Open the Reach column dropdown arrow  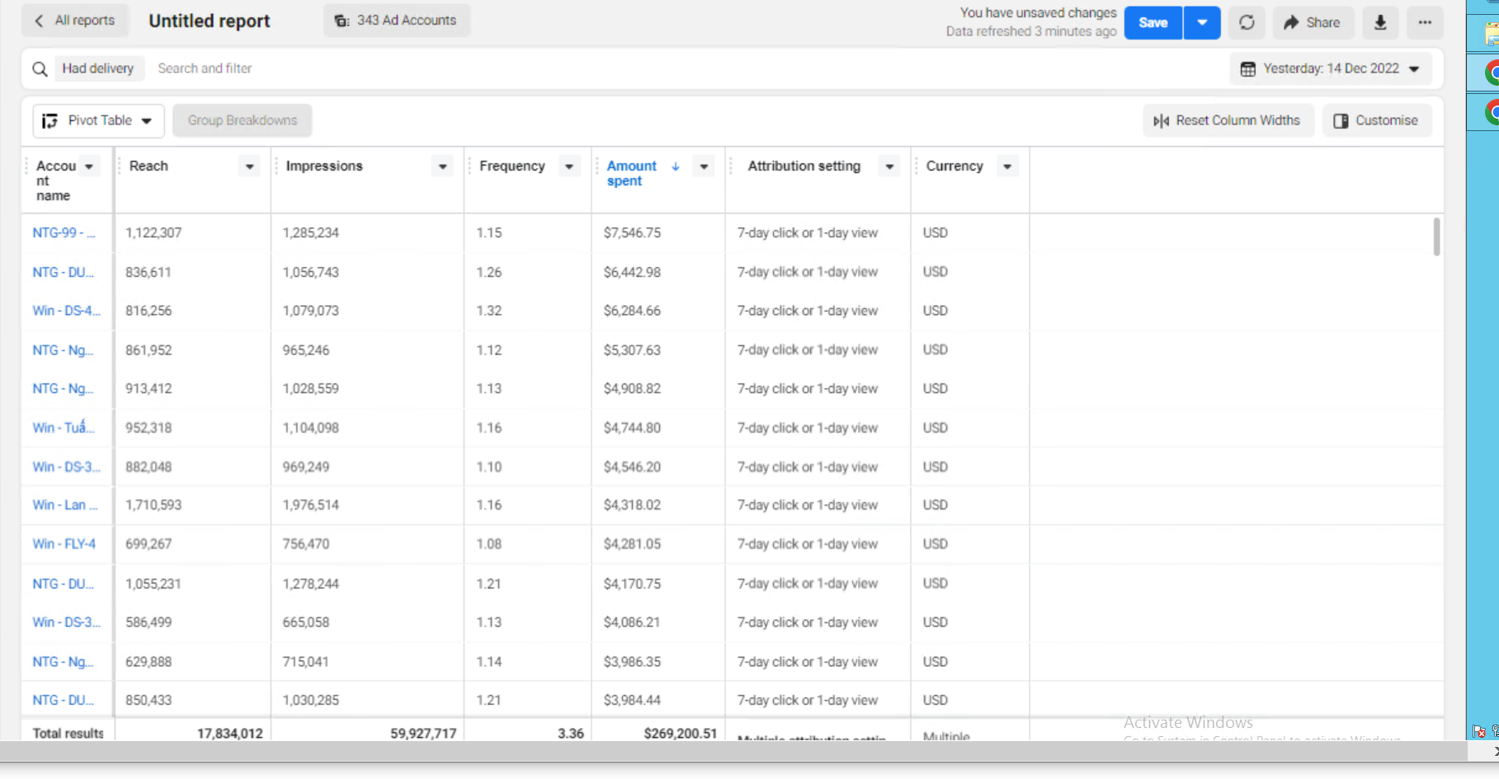249,167
